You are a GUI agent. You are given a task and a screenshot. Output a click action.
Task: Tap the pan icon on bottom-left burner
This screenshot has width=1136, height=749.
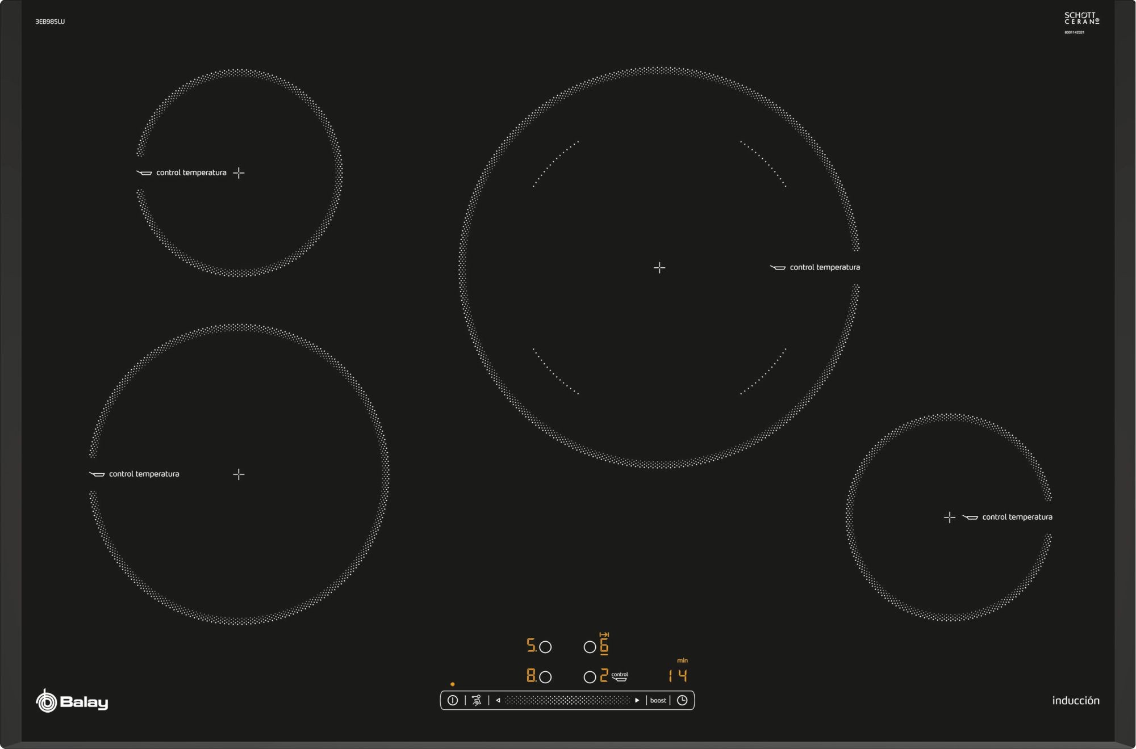pyautogui.click(x=97, y=474)
